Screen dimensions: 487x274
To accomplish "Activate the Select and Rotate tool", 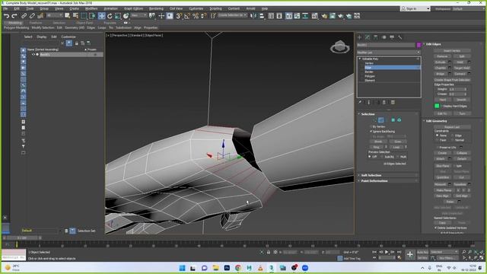I will coord(110,16).
